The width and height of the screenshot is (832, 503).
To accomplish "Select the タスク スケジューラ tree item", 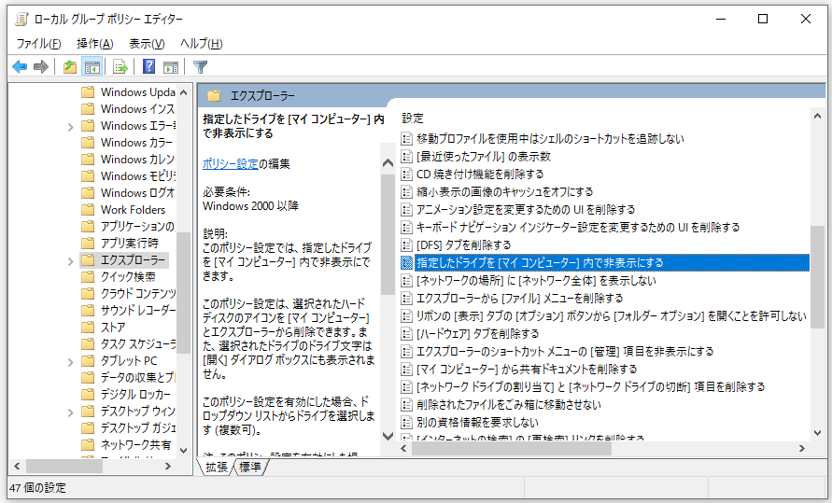I will point(138,344).
